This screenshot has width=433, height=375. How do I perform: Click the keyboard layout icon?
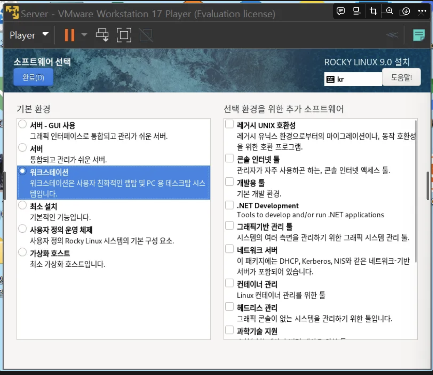pyautogui.click(x=330, y=79)
